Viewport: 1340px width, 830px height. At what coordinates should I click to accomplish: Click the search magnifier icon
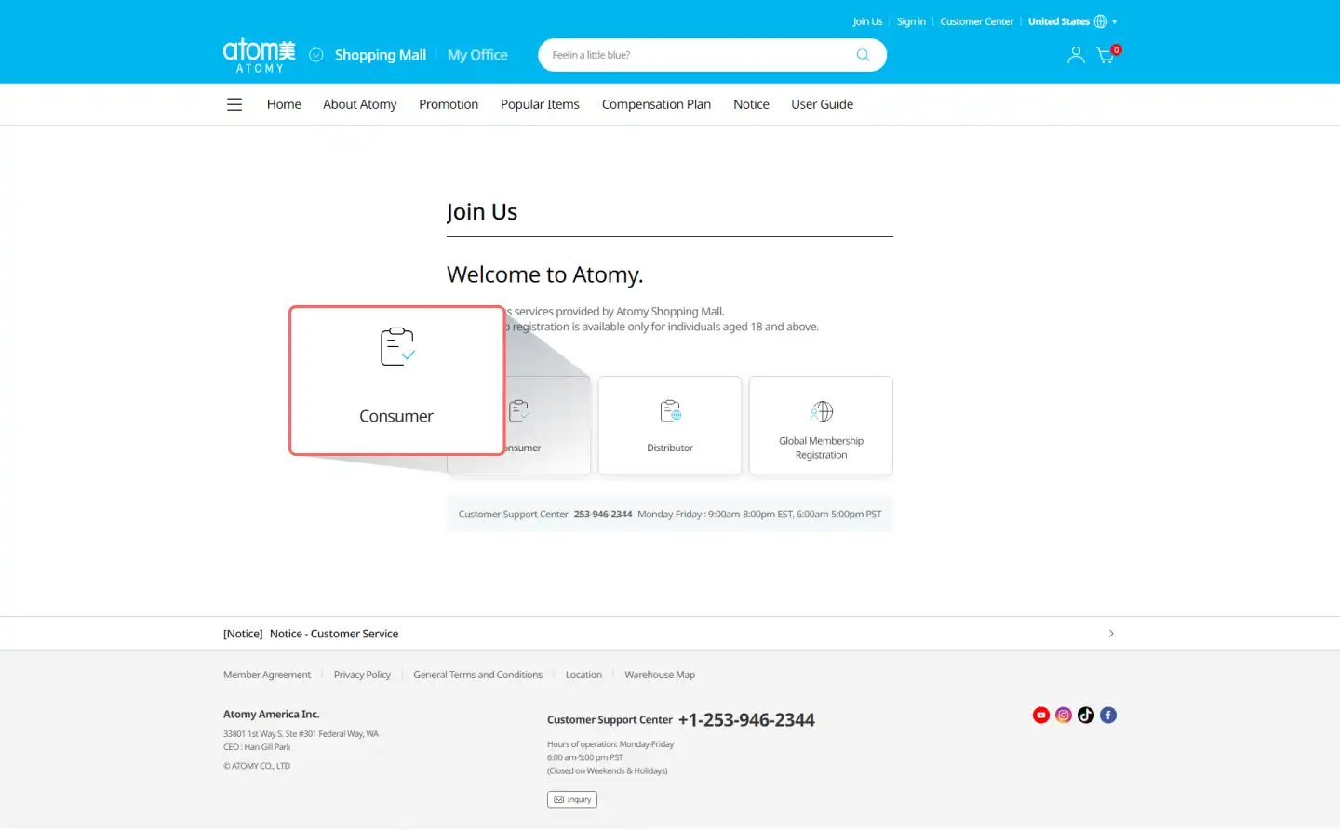pyautogui.click(x=863, y=55)
